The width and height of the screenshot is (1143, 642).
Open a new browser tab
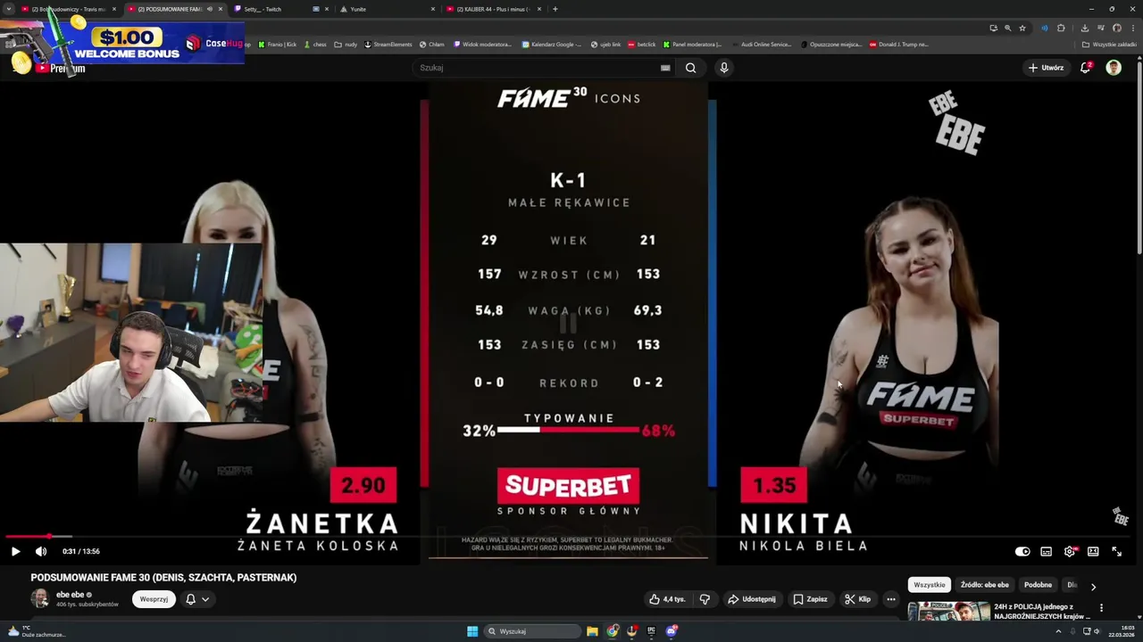pos(555,9)
